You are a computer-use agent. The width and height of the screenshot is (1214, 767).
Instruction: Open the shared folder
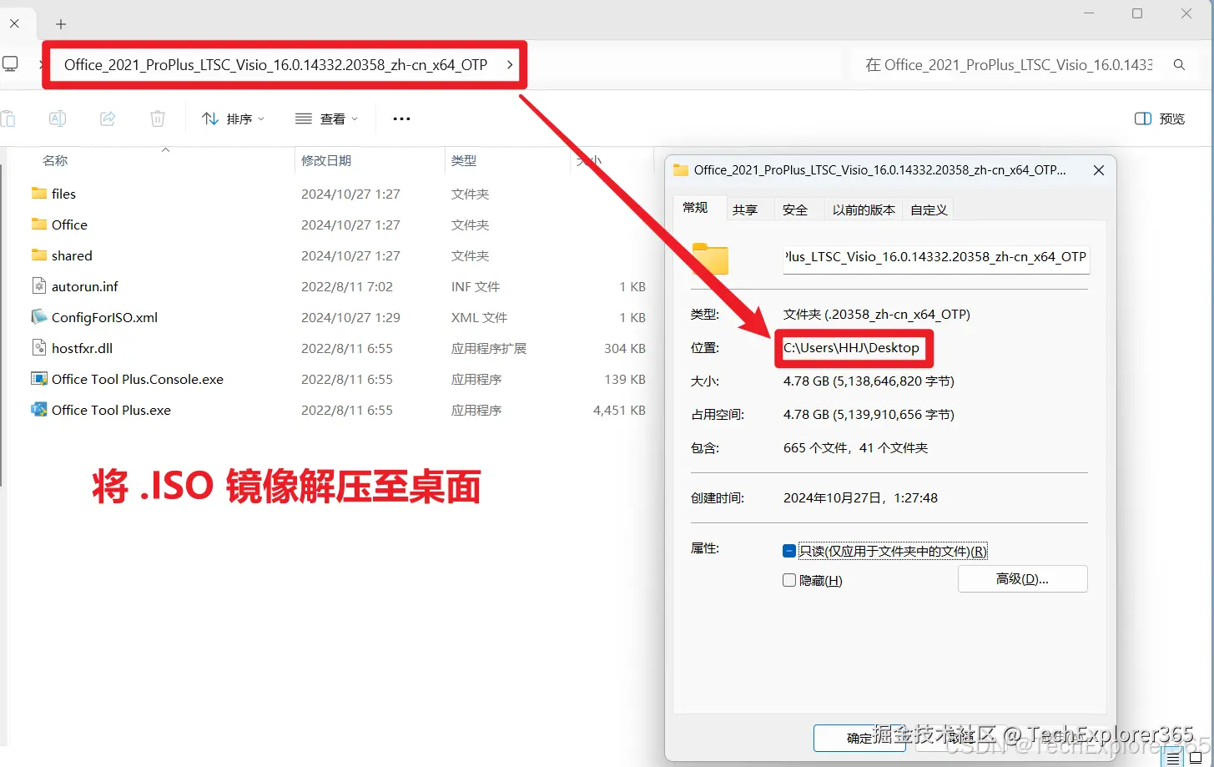pyautogui.click(x=70, y=255)
